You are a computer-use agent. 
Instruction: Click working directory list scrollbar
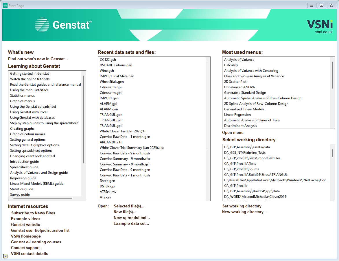point(332,153)
